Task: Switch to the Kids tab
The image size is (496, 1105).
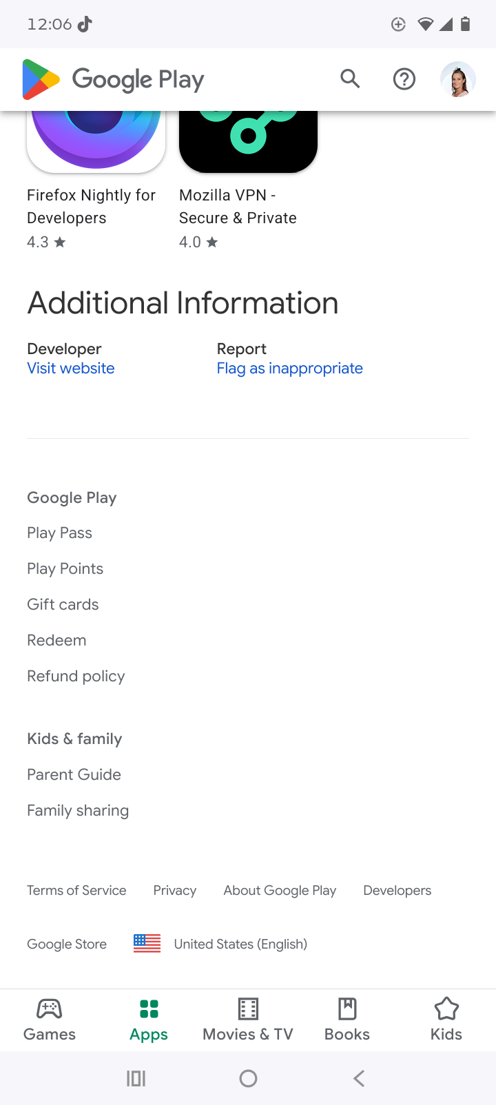Action: point(446,1020)
